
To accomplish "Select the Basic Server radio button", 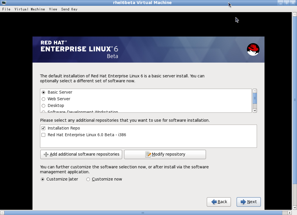I will point(44,92).
